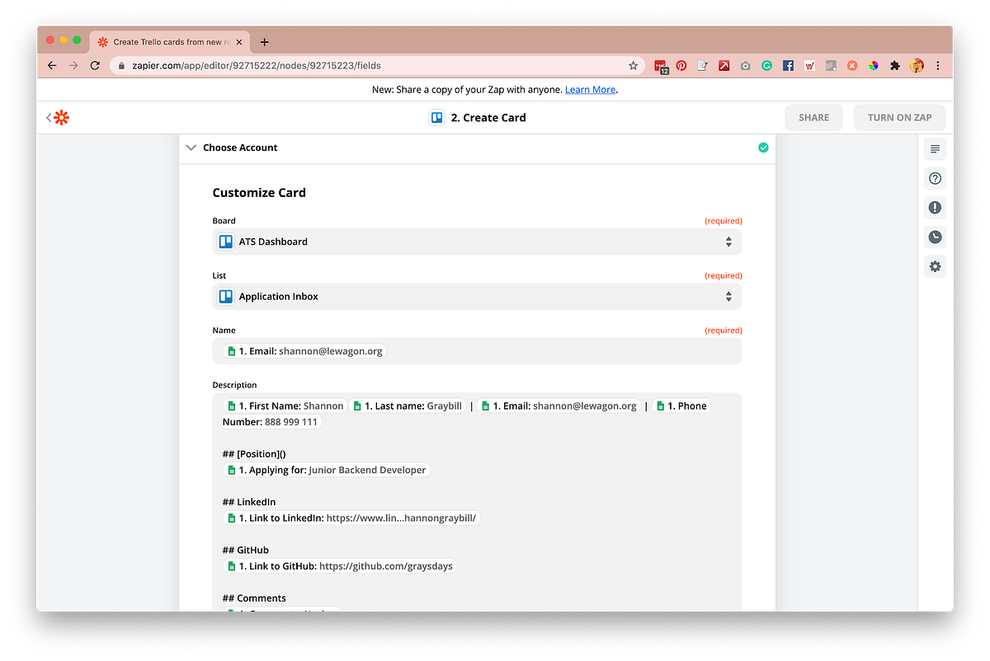Open the Chrome profile avatar
Image resolution: width=990 pixels, height=661 pixels.
(917, 66)
